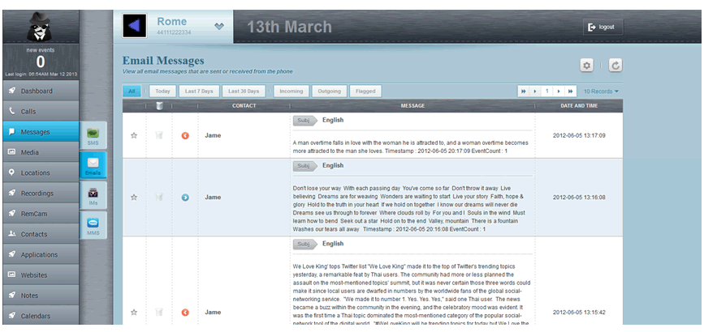Filter emails by Last 7 Days
Image resolution: width=704 pixels, height=332 pixels.
tap(197, 92)
